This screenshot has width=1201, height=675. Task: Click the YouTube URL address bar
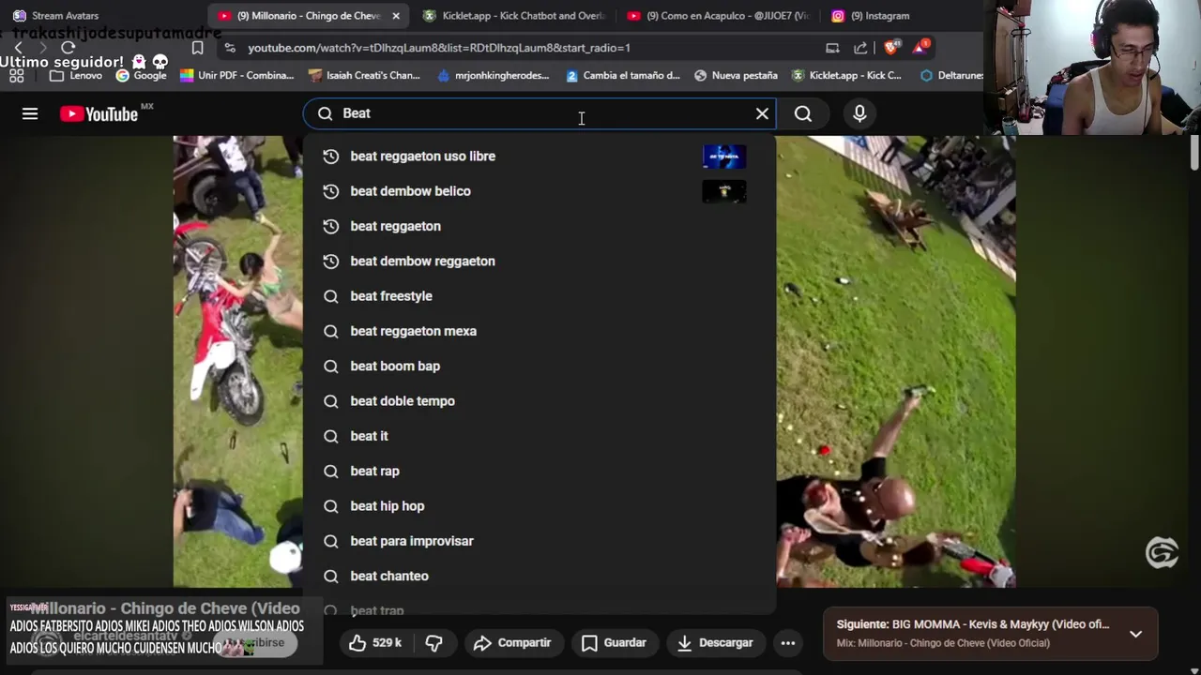coord(525,48)
